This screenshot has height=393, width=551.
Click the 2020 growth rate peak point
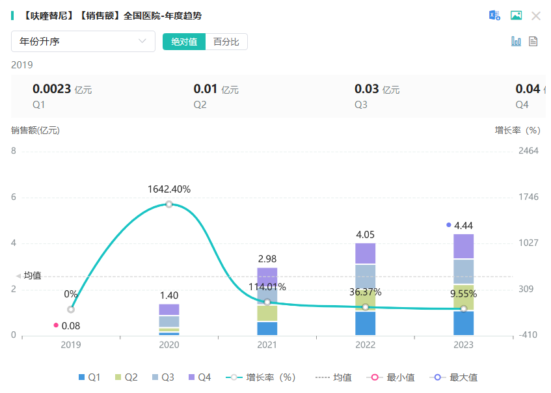click(x=169, y=204)
